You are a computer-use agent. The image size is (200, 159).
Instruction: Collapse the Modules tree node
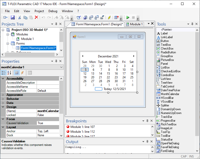click(8, 34)
